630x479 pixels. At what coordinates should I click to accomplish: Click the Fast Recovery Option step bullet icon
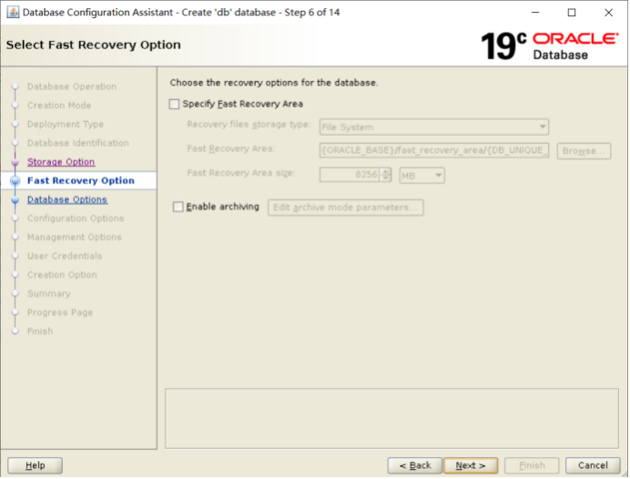pos(15,181)
